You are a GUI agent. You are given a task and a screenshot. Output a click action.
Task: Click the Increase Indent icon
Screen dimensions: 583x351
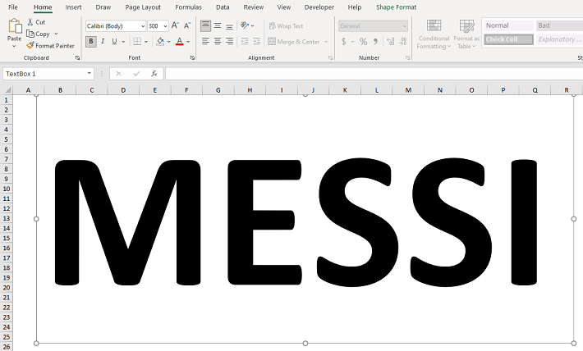256,41
